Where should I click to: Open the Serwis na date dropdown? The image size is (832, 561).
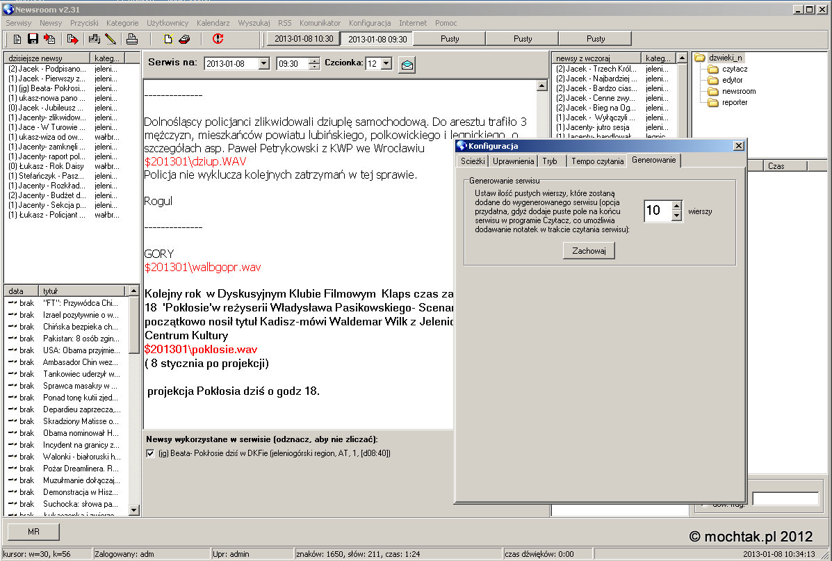pos(263,64)
